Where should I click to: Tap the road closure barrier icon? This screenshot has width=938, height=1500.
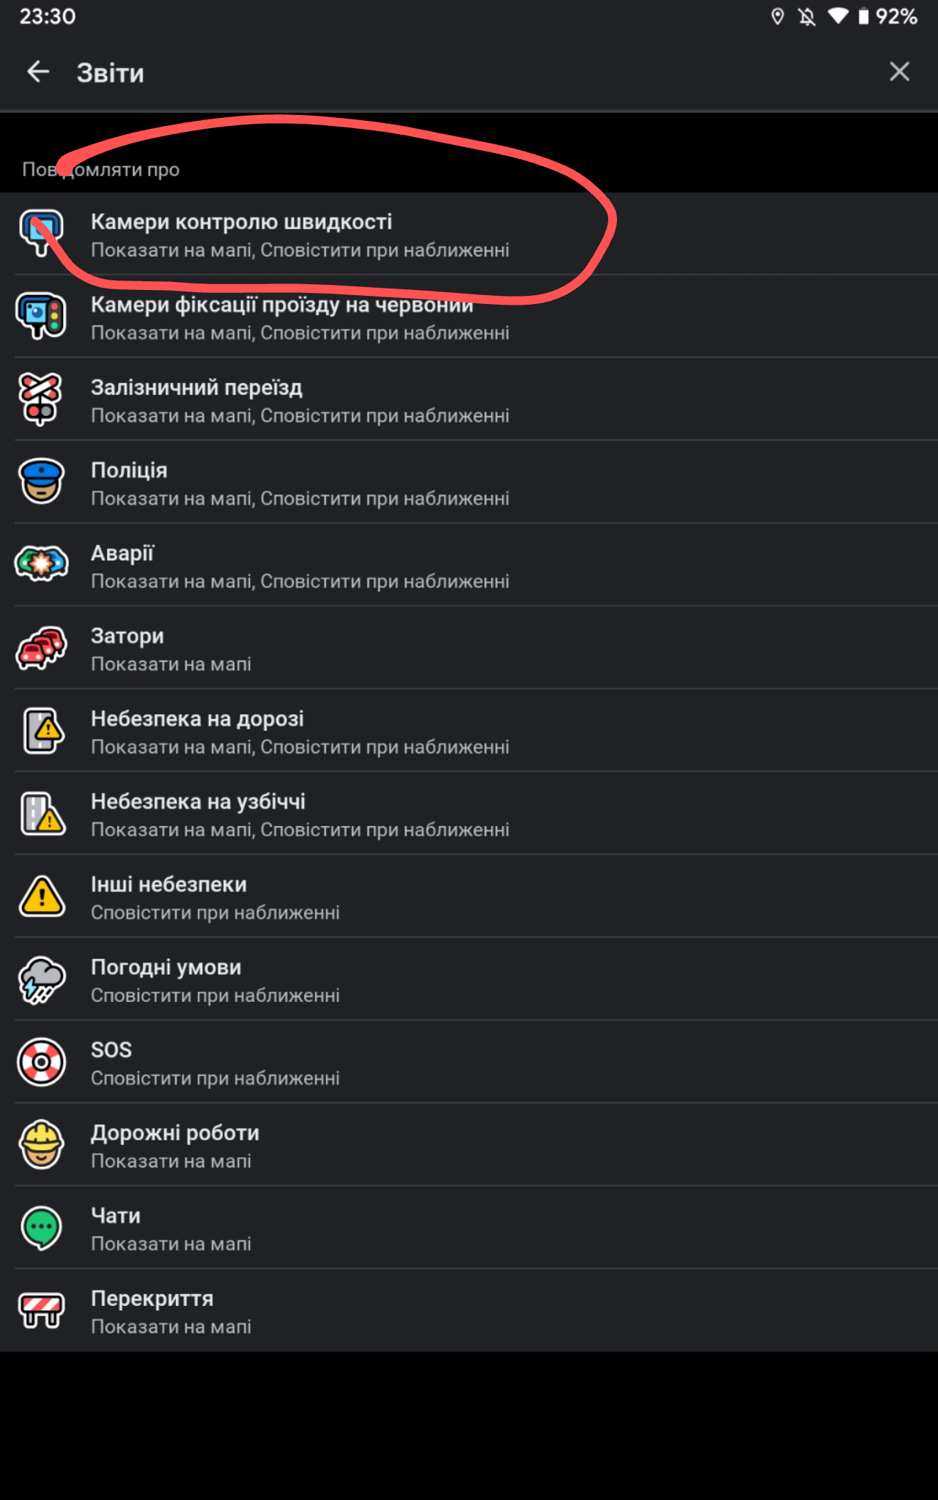pyautogui.click(x=41, y=1310)
